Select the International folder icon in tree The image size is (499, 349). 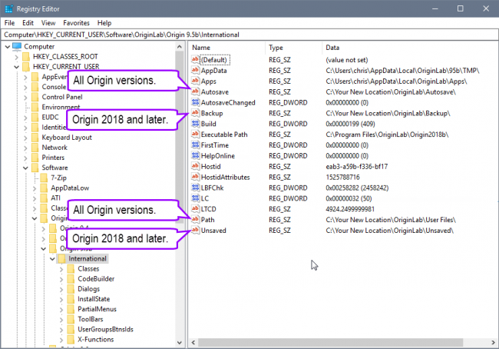tap(61, 258)
